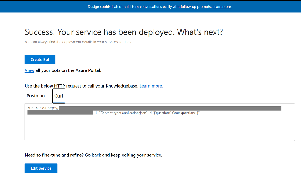Viewport: 301px width, 180px height.
Task: Open the View link for your bots
Action: 29,70
